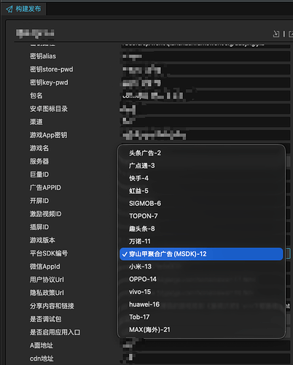Click the cdn地址 input field
Screen dimensions: 293x365
(x=206, y=358)
